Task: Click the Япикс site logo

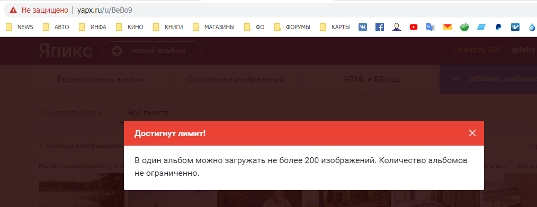Action: point(66,51)
